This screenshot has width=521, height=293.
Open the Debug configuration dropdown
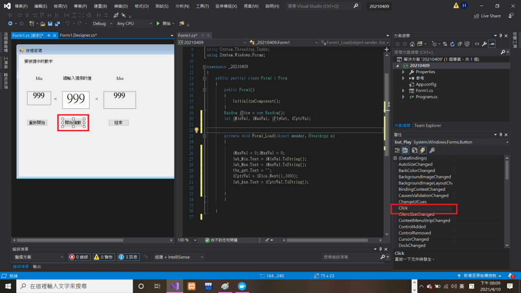coord(102,23)
